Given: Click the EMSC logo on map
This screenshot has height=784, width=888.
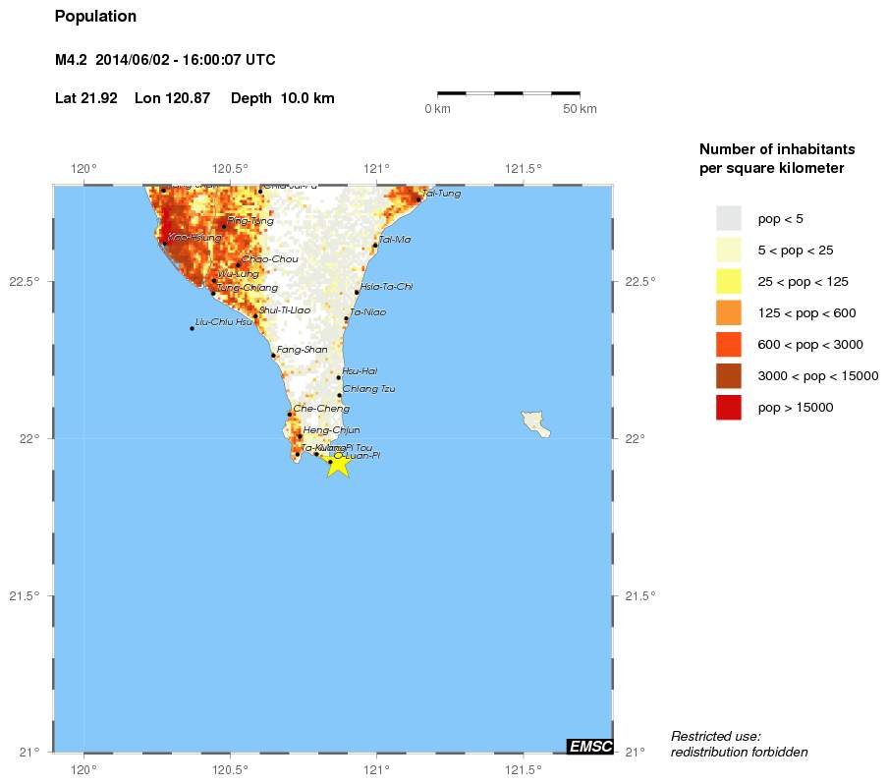Looking at the screenshot, I should pyautogui.click(x=589, y=747).
